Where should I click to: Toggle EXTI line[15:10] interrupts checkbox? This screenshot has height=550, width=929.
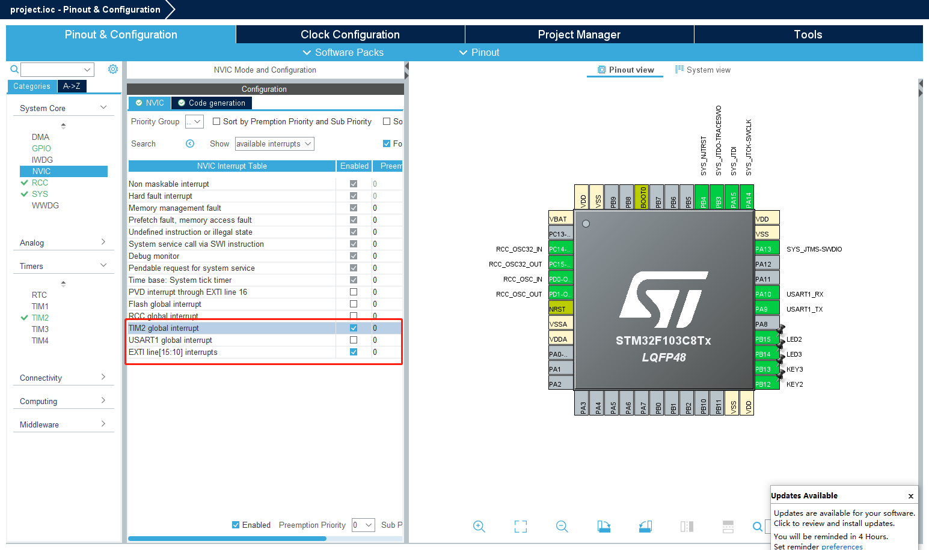coord(354,352)
